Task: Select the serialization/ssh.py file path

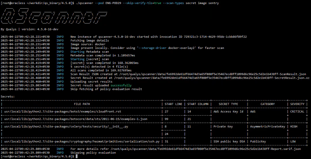Action: click(x=82, y=142)
